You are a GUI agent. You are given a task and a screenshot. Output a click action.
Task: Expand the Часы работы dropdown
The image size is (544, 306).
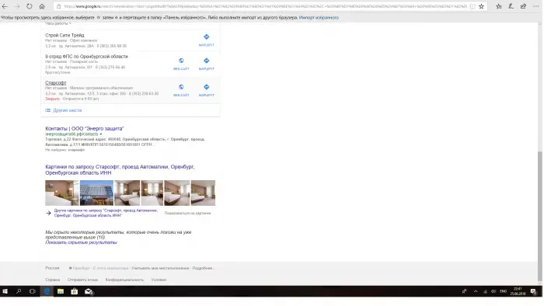[58, 23]
